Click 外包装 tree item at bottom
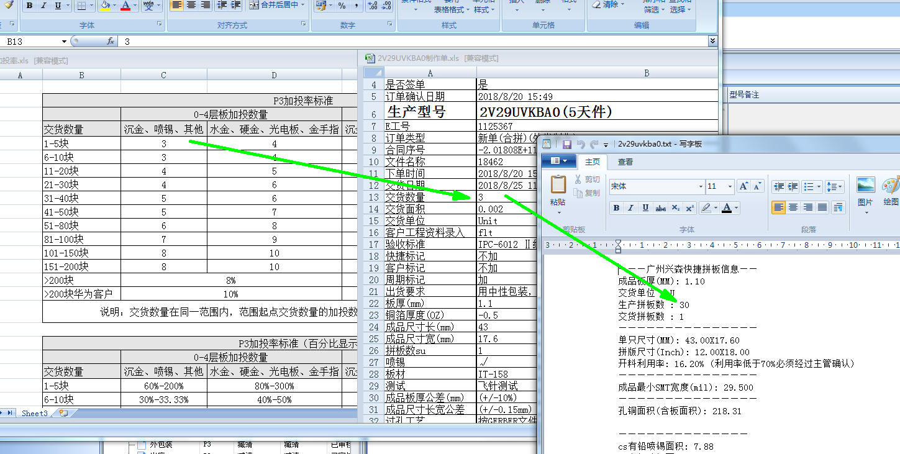The height and width of the screenshot is (454, 900). [x=160, y=445]
